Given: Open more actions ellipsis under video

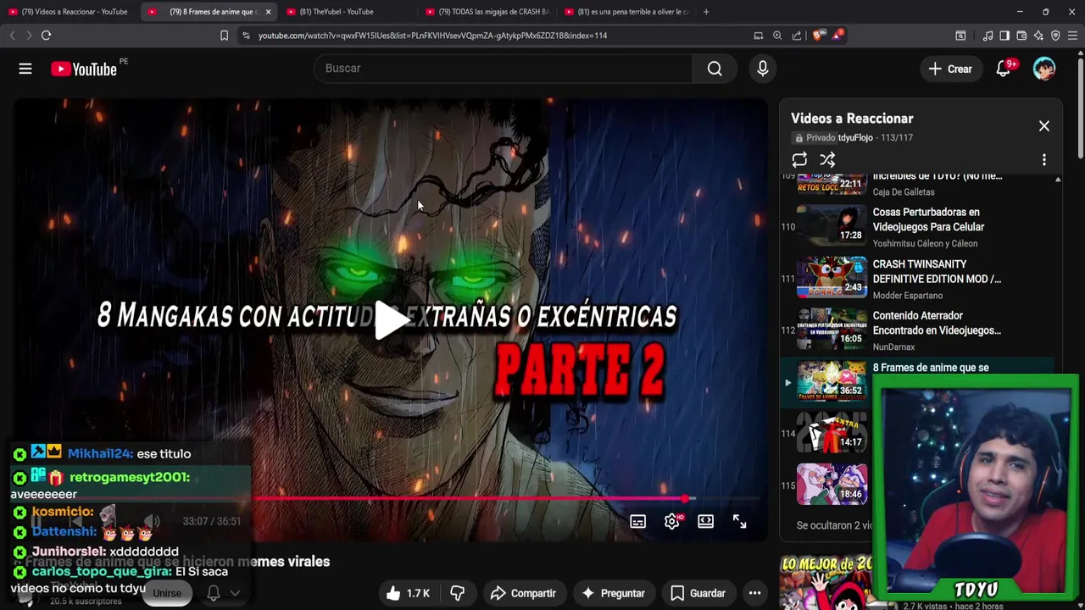Looking at the screenshot, I should (754, 593).
